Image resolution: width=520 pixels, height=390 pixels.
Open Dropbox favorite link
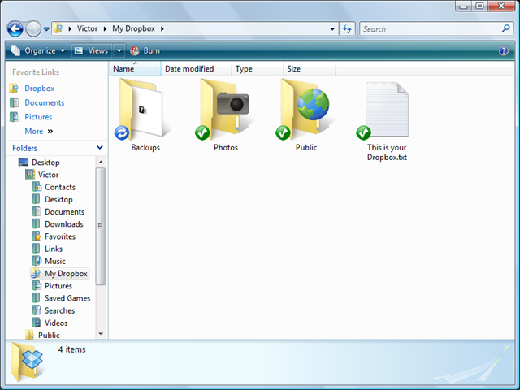point(39,89)
